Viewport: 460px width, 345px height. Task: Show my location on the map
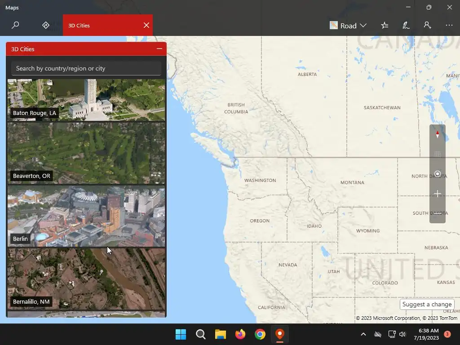coord(438,174)
